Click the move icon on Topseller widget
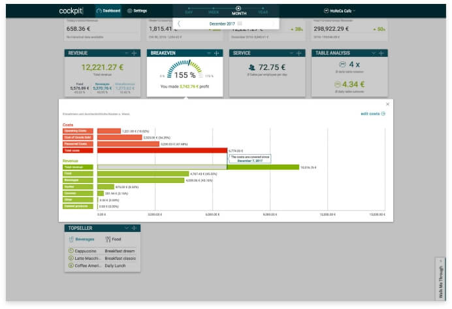Viewport: 452px width, 309px height. pyautogui.click(x=135, y=228)
